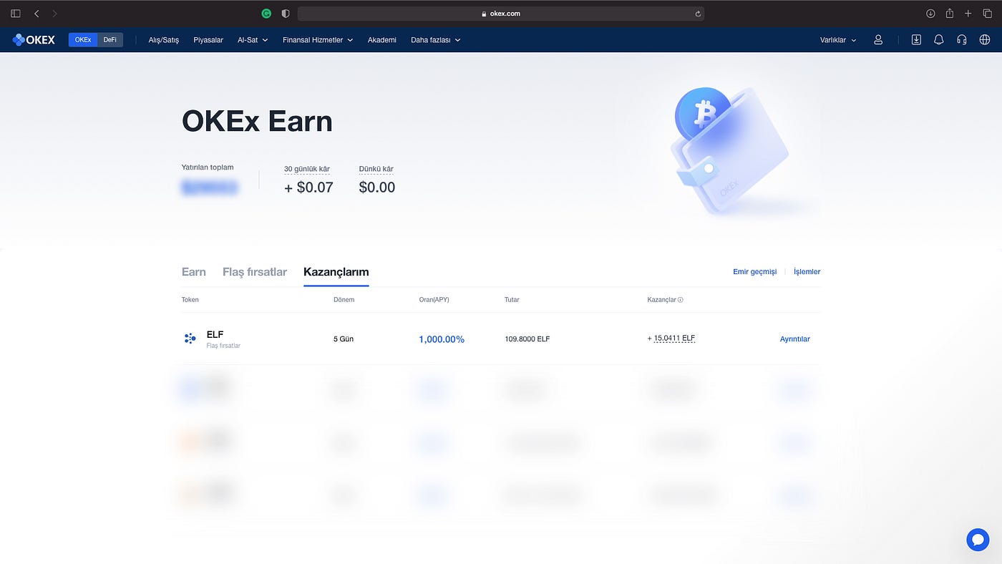Click the $0.00 yesterday profit value
1002x564 pixels.
(377, 188)
